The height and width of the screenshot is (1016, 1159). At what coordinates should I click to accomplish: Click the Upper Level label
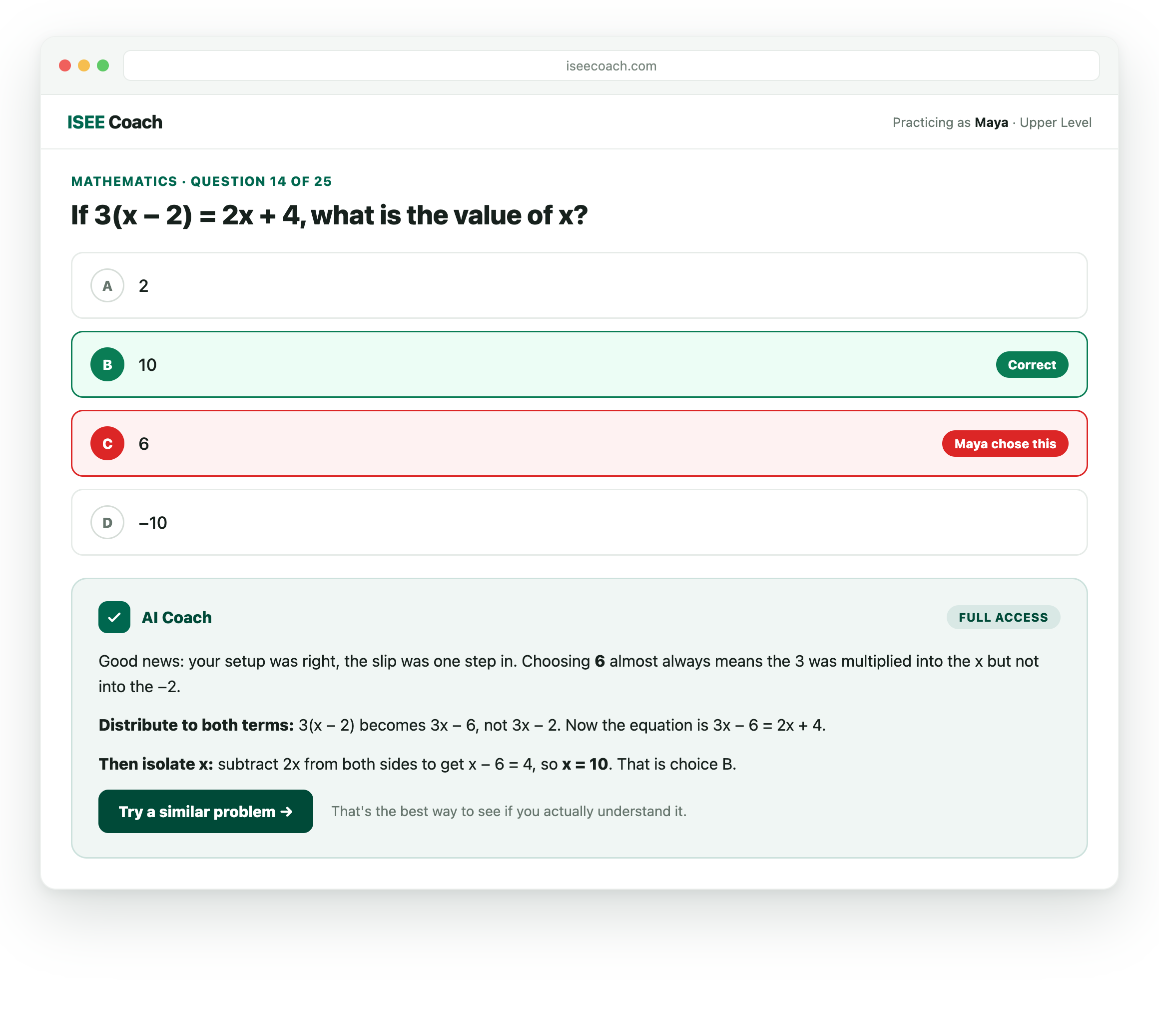click(x=1055, y=122)
